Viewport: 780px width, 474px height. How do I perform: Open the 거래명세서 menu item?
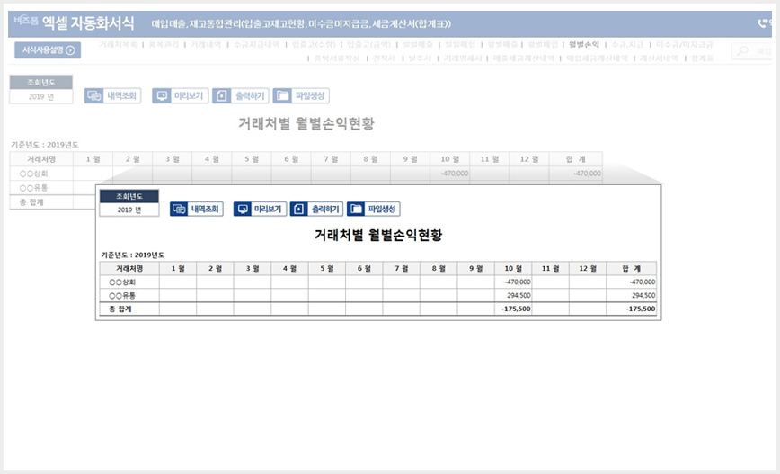[463, 58]
